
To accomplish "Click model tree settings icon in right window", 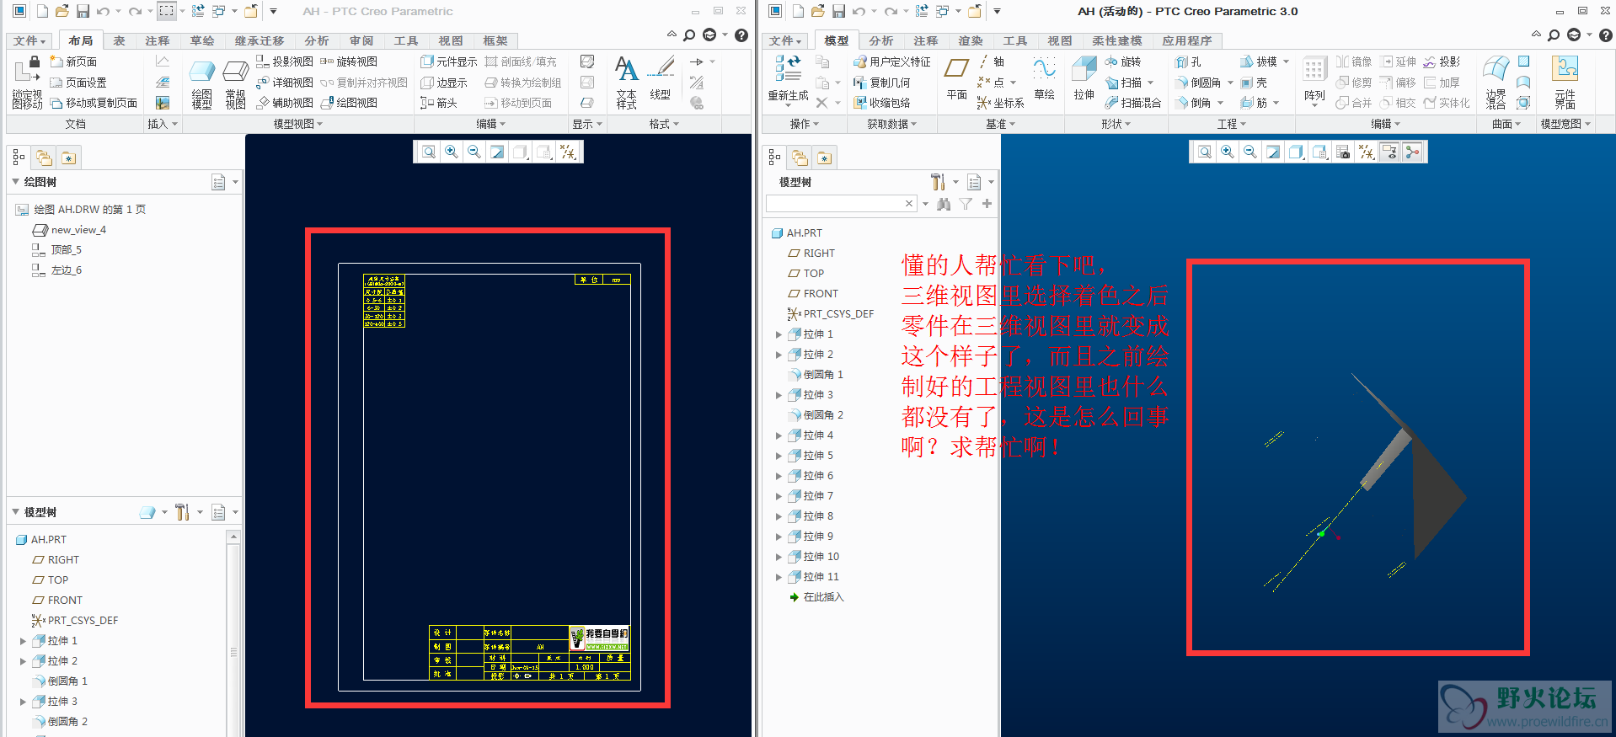I will (x=938, y=182).
